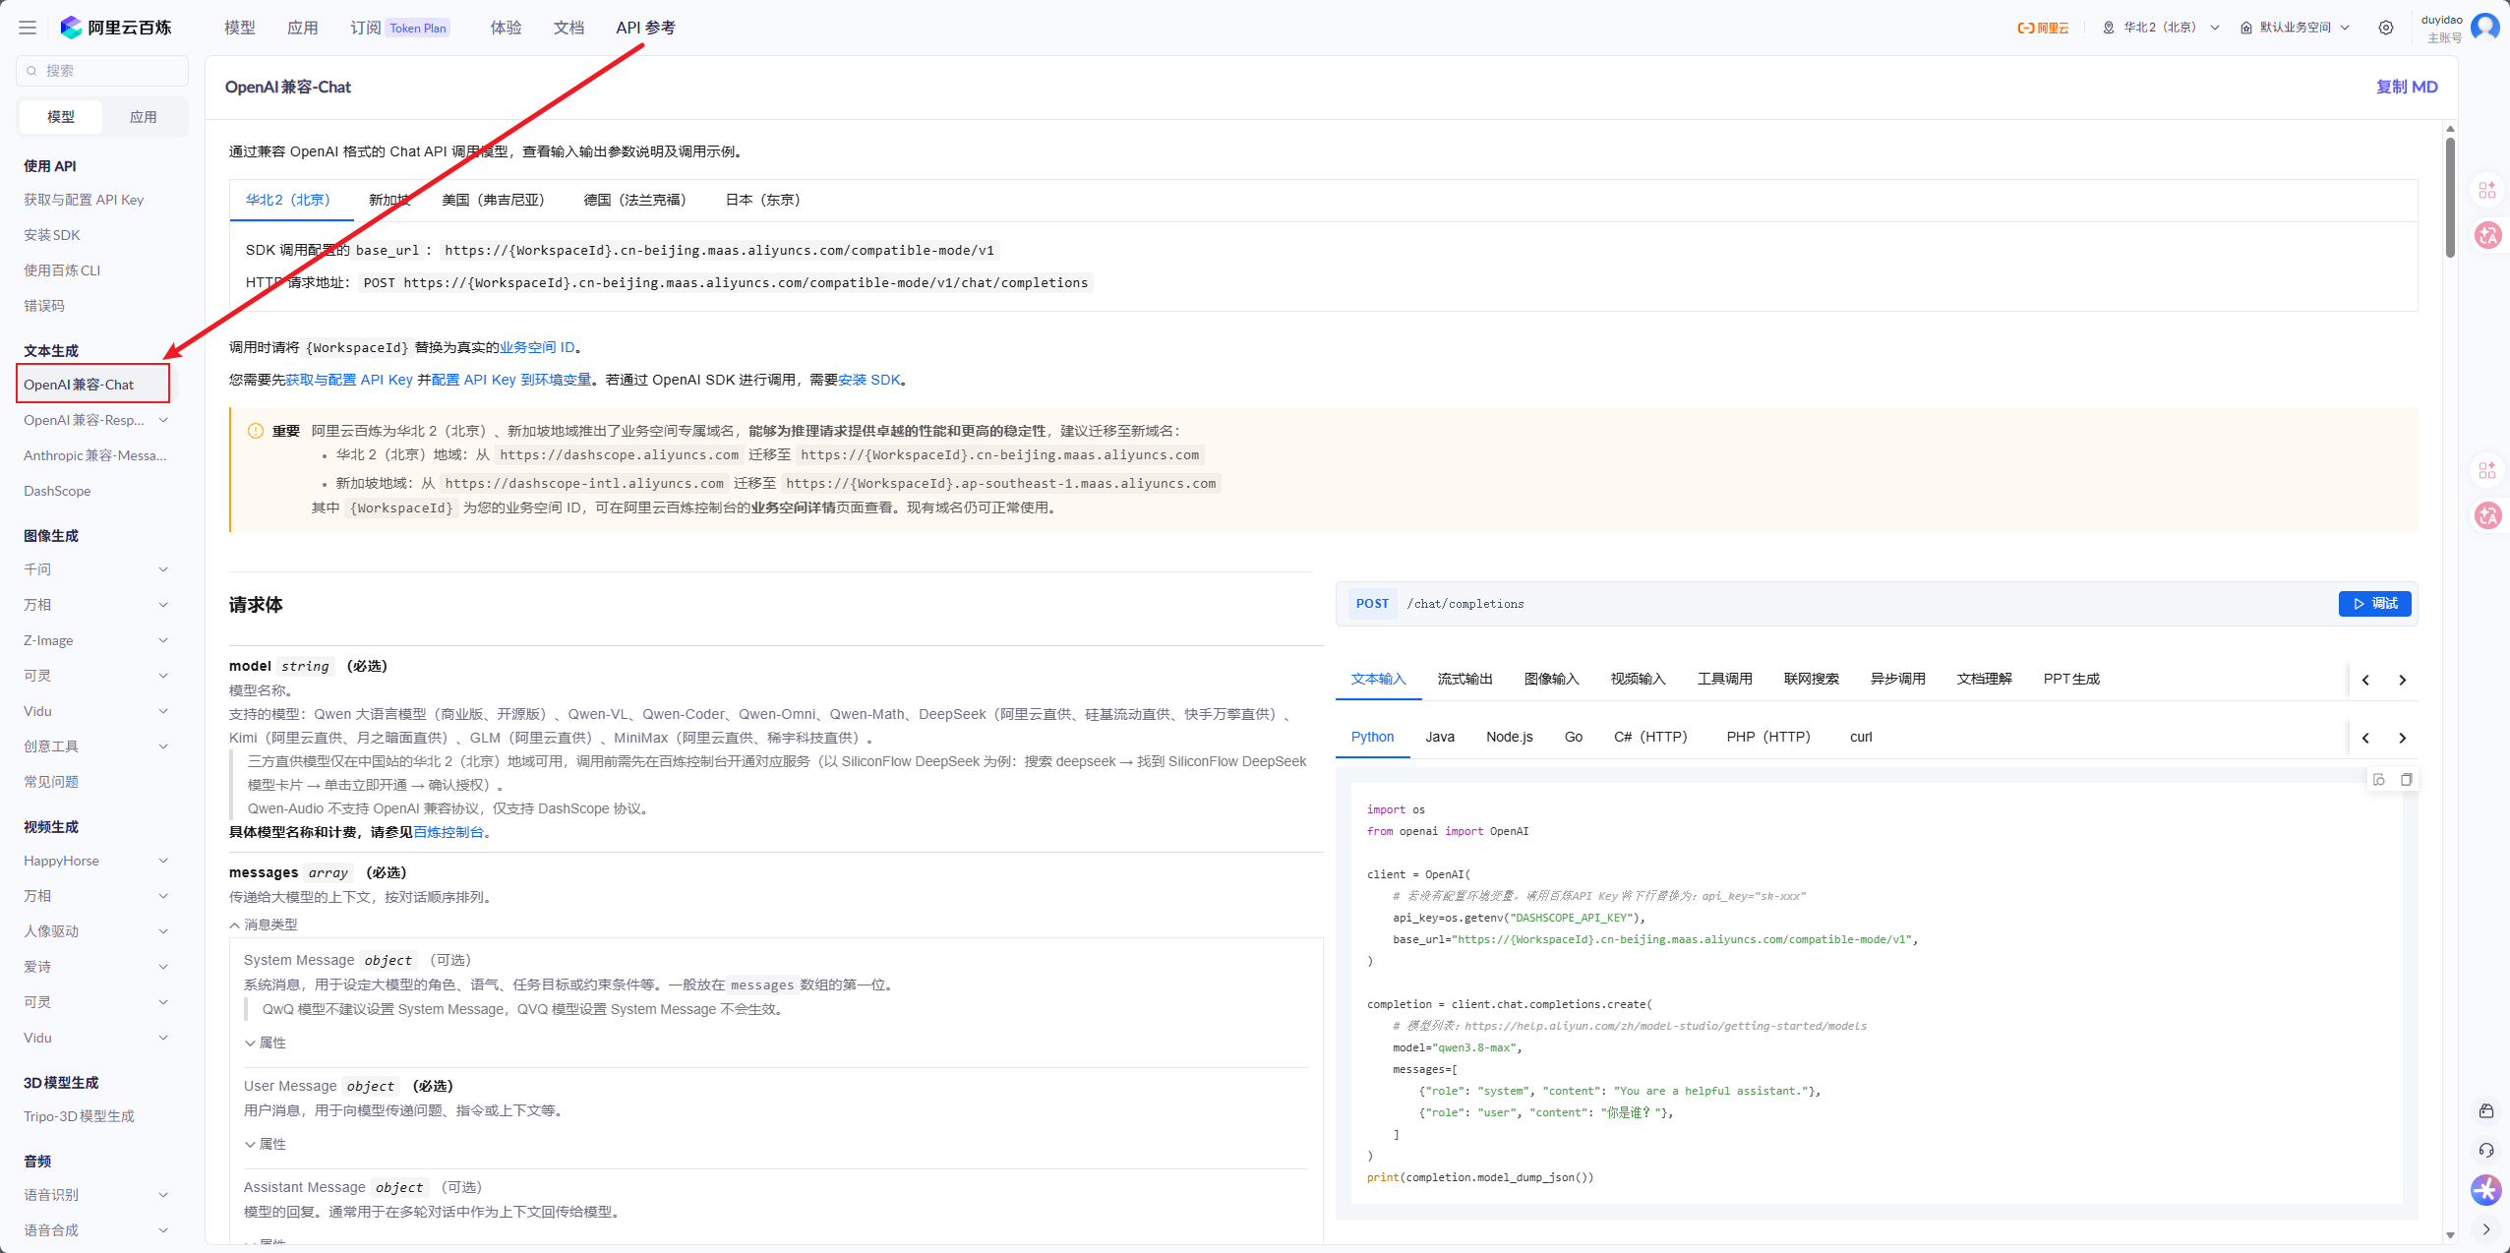Switch the sidebar toggle to 应用
The width and height of the screenshot is (2510, 1253).
[144, 117]
